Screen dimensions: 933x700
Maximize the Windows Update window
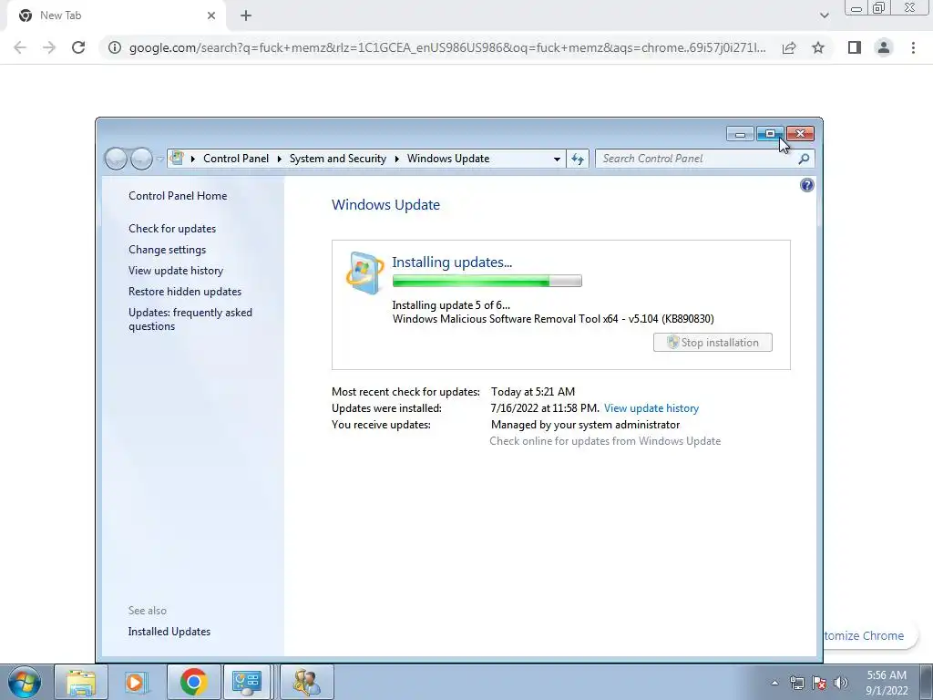(x=770, y=134)
